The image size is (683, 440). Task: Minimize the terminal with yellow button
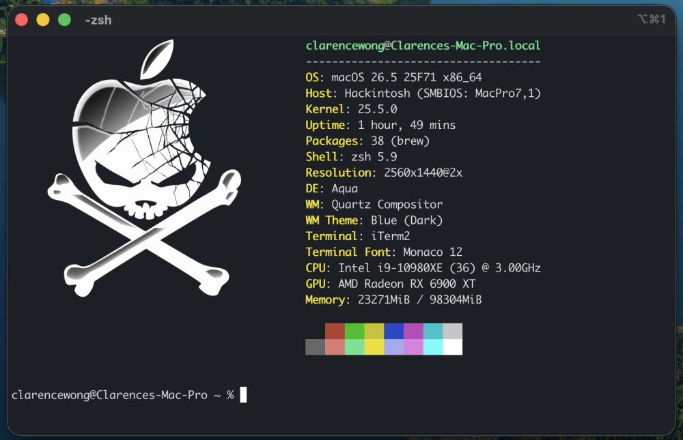pos(42,20)
